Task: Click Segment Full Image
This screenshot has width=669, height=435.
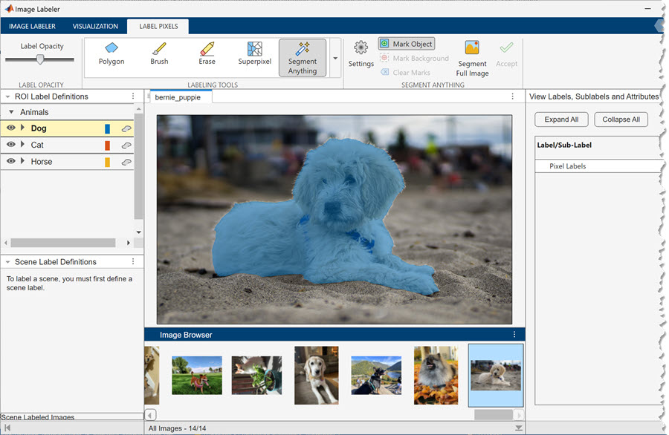Action: [472, 58]
